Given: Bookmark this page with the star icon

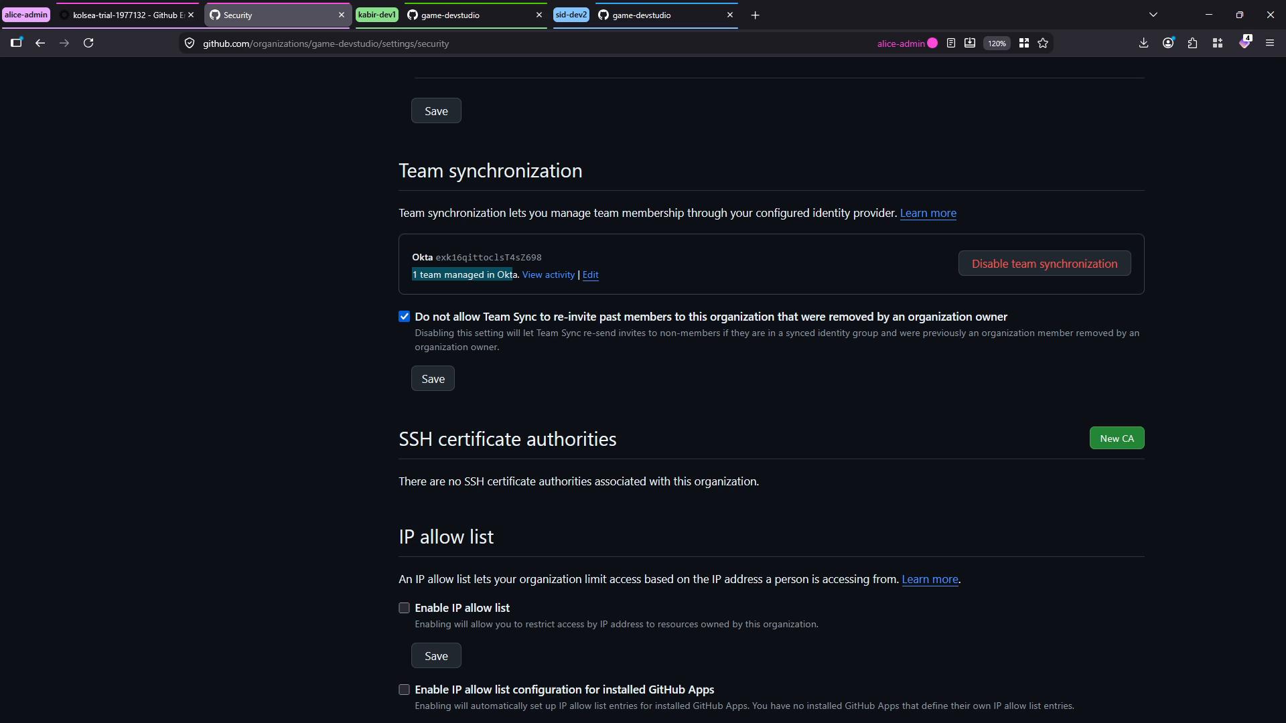Looking at the screenshot, I should [x=1043, y=44].
